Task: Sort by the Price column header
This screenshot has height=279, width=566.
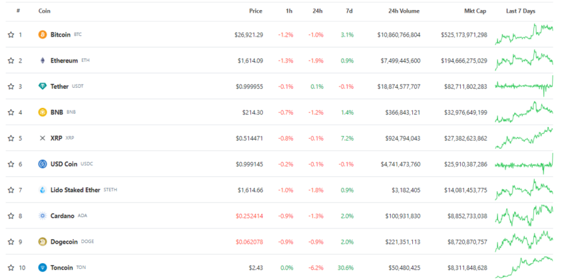Action: tap(256, 11)
